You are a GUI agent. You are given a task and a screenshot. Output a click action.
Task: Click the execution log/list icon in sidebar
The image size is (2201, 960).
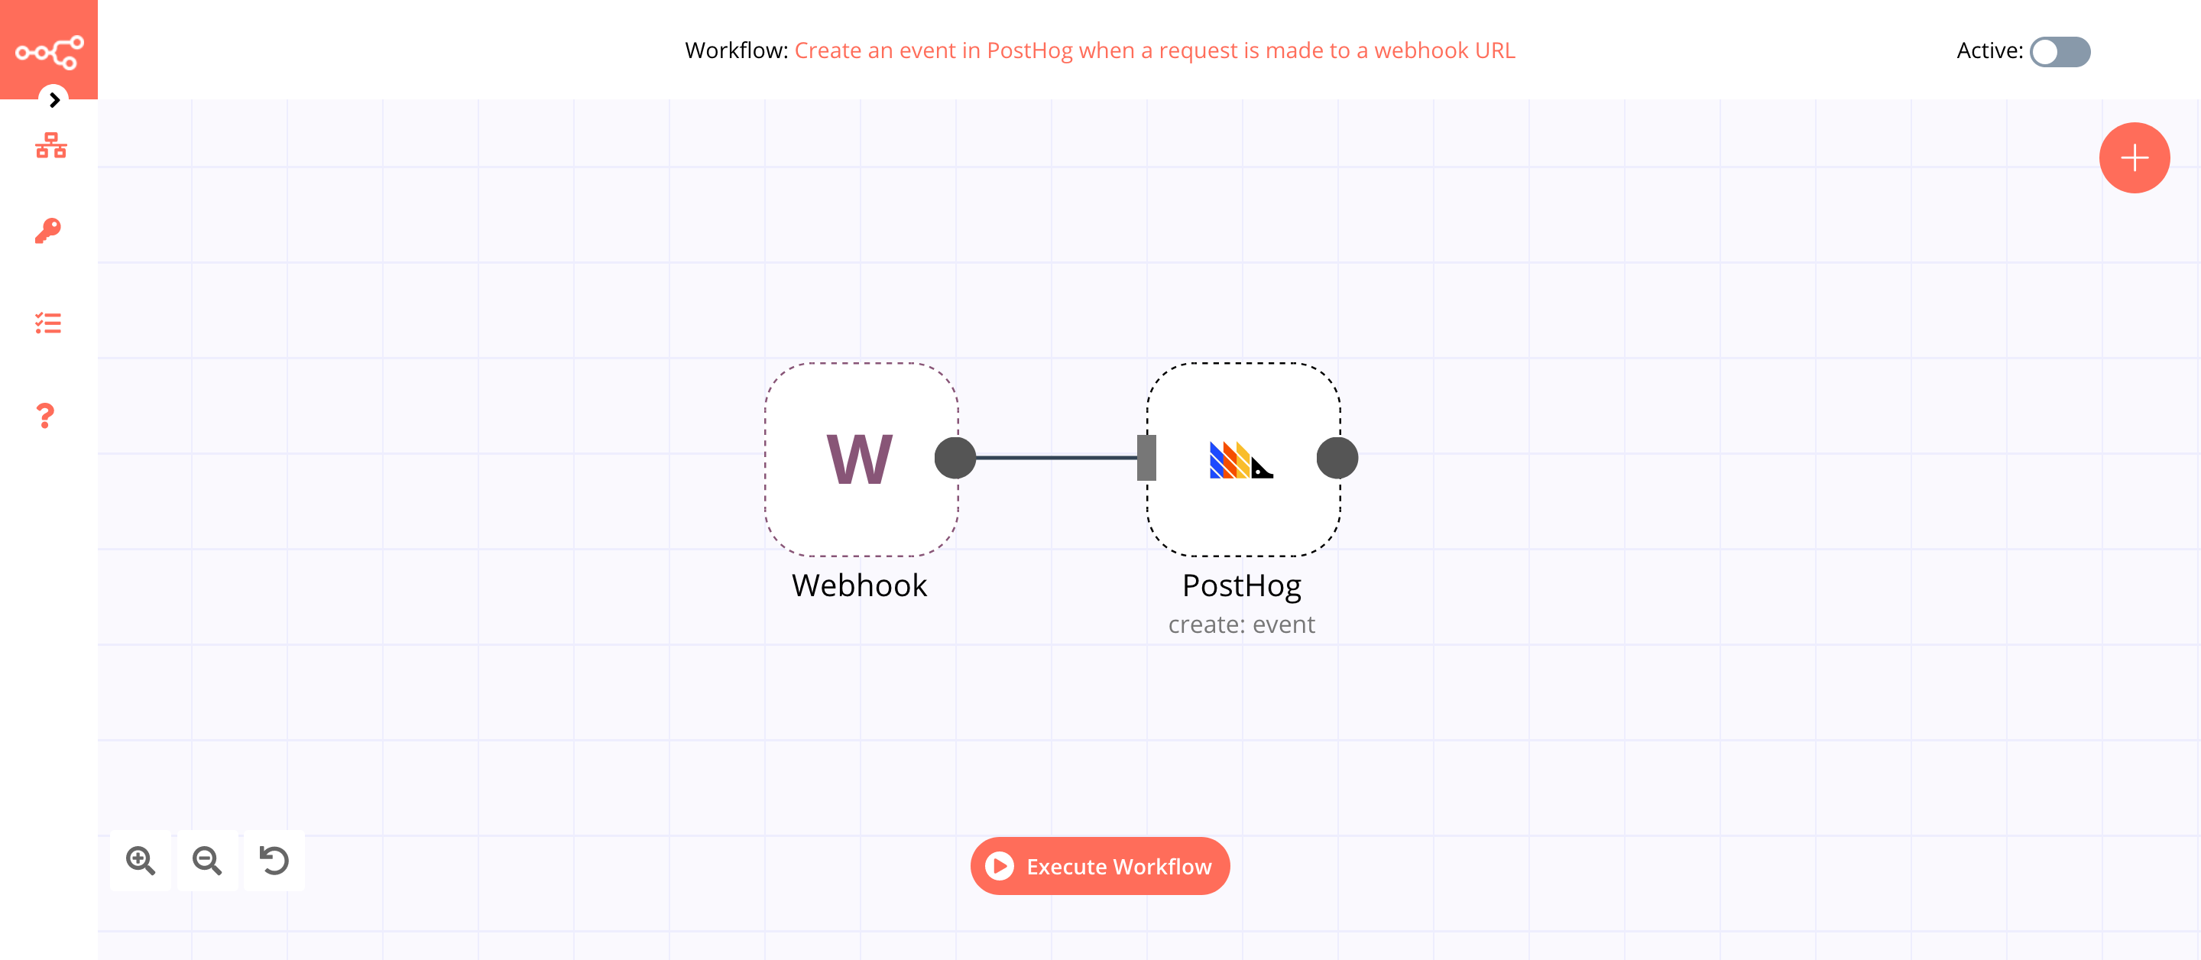pos(49,324)
